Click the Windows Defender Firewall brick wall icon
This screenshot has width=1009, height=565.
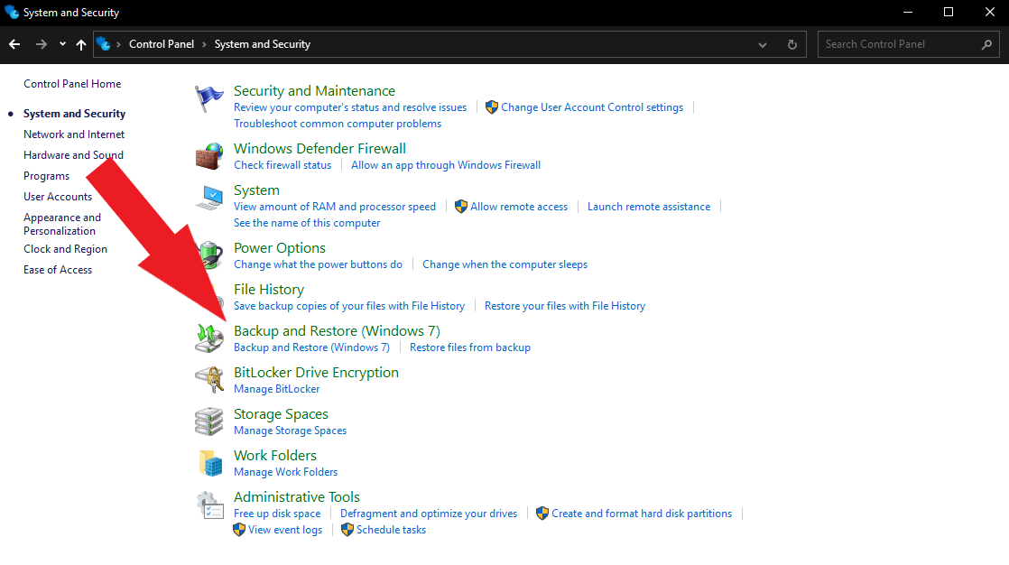tap(209, 156)
